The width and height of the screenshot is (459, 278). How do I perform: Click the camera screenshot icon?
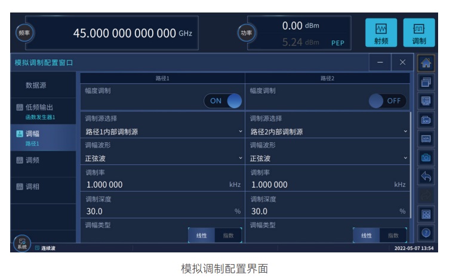[426, 157]
